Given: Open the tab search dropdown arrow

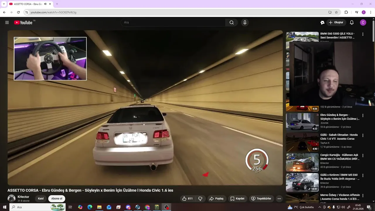Looking at the screenshot, I should [x=4, y=4].
